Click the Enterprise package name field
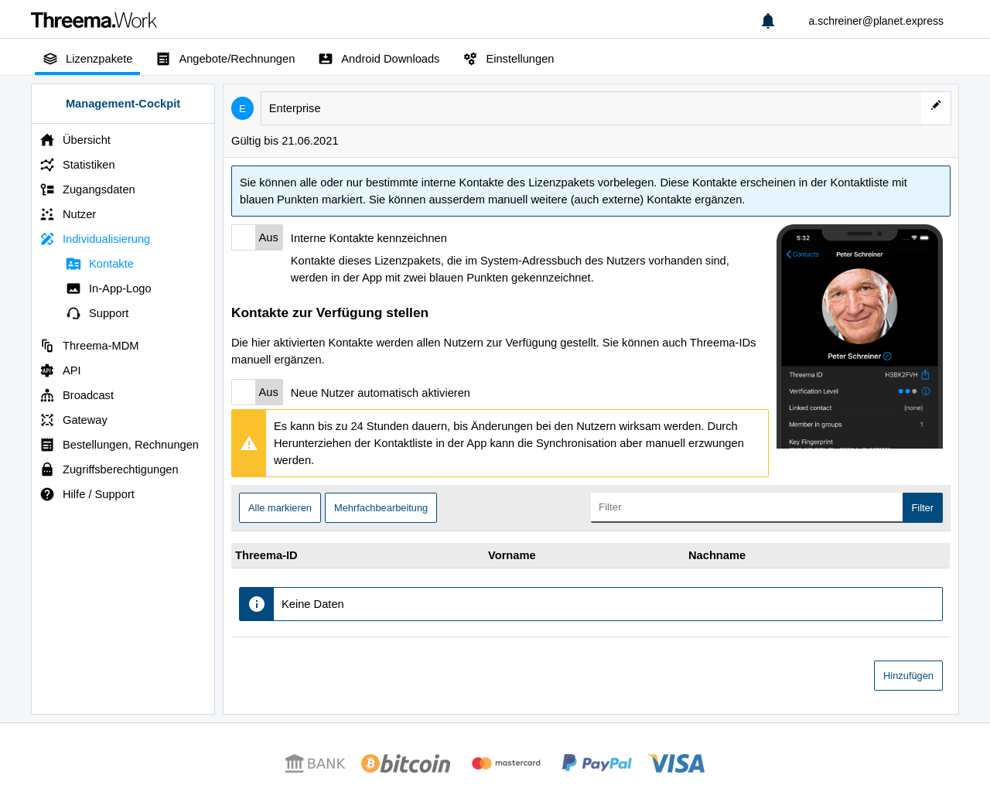Screen dimensions: 990x792 [591, 108]
